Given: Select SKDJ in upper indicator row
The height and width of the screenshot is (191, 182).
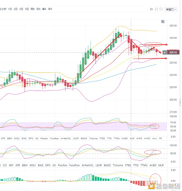Looking at the screenshot, I should [17, 138].
